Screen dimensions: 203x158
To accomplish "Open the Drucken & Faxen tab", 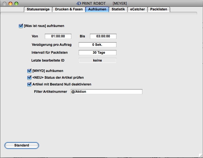I will 69,9.
